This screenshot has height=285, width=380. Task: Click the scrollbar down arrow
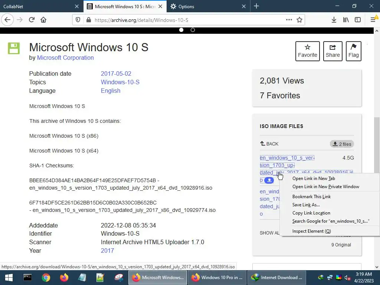[377, 267]
